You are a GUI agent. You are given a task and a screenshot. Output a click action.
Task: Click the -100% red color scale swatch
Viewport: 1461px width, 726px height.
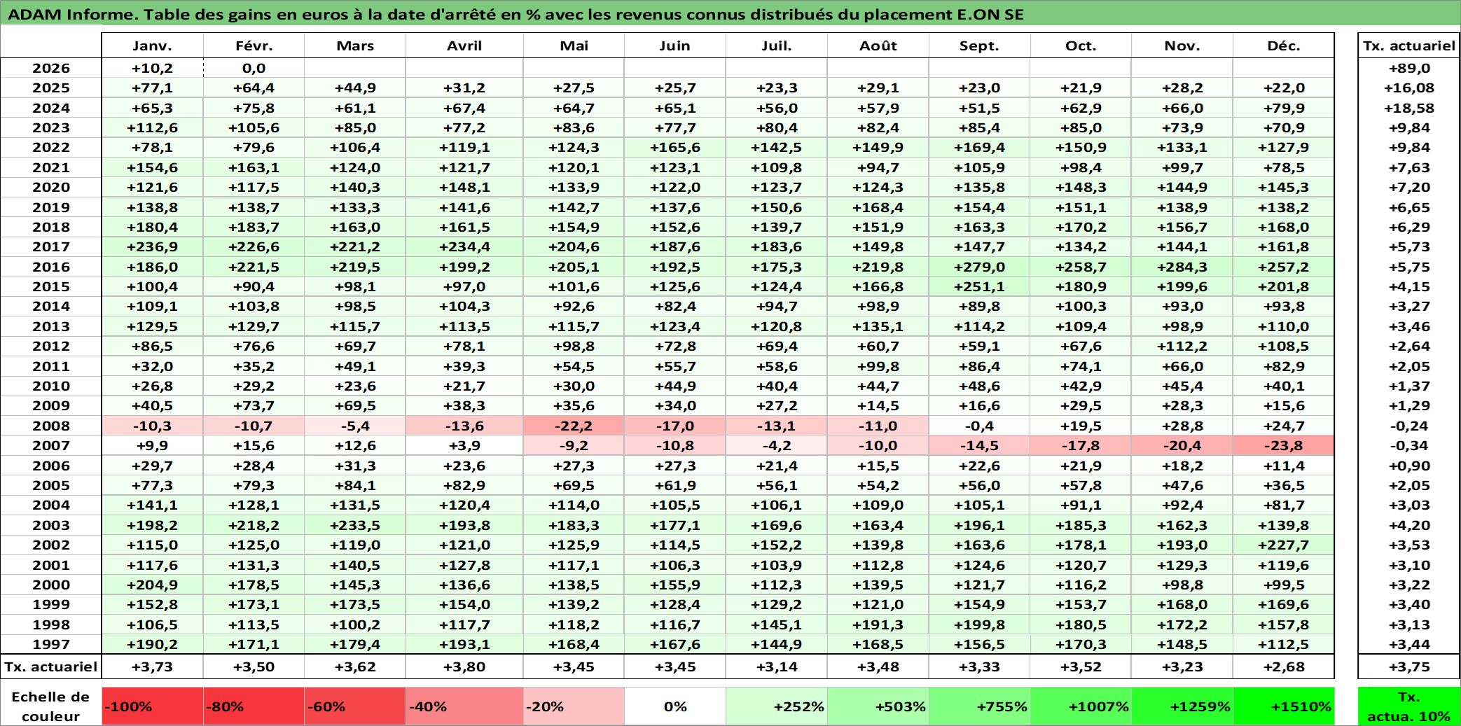click(x=153, y=706)
